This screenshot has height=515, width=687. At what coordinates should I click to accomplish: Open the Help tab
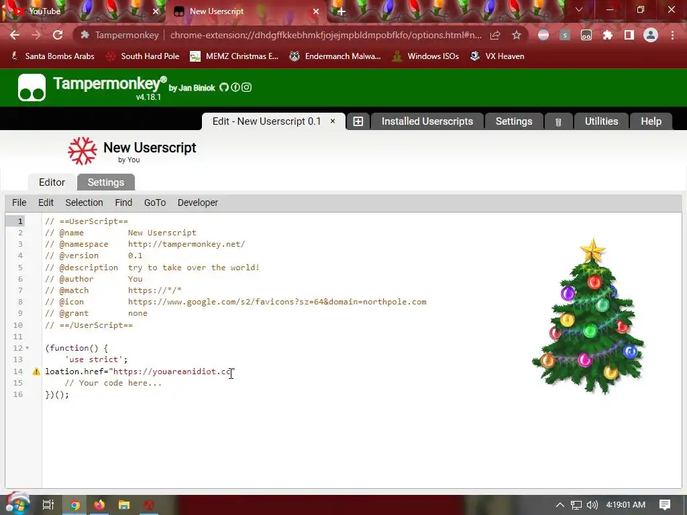pos(651,121)
